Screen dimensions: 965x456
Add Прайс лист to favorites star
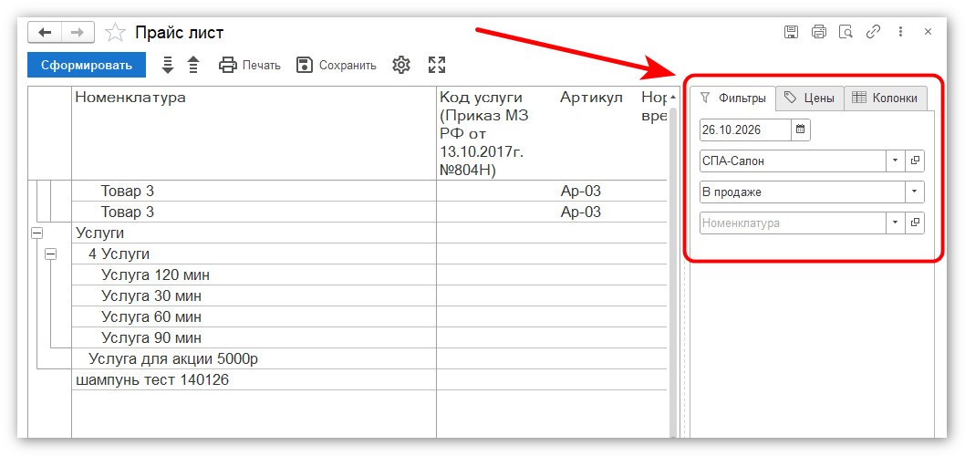[115, 33]
